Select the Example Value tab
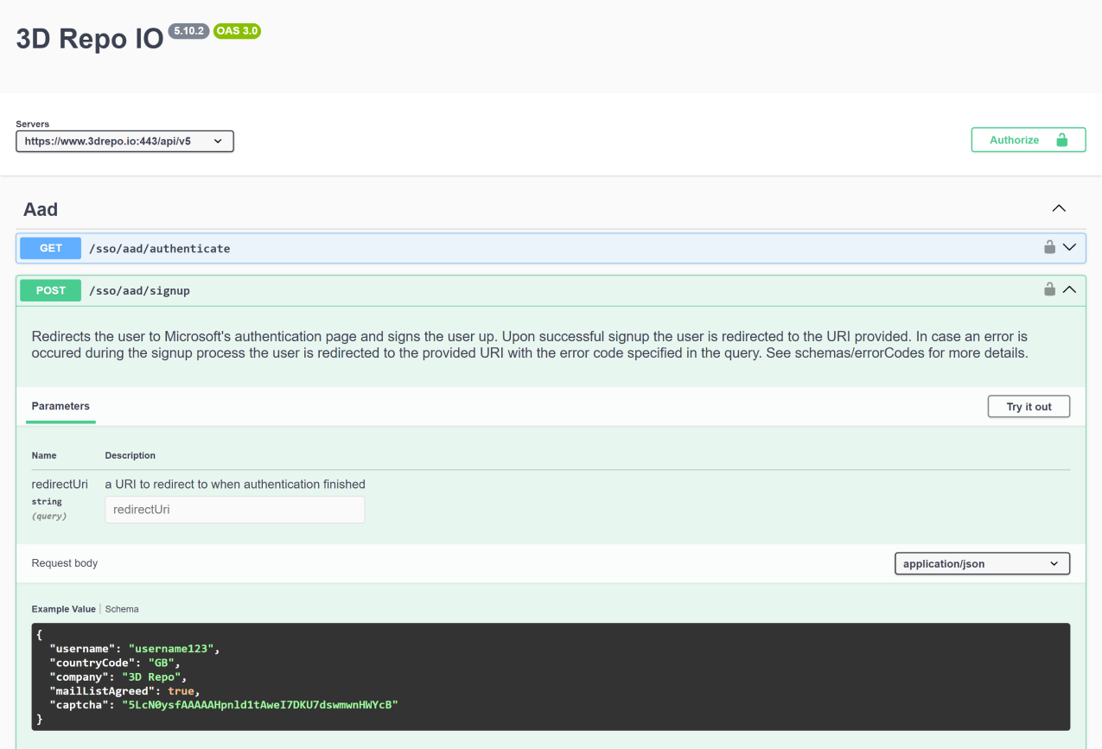 point(63,609)
